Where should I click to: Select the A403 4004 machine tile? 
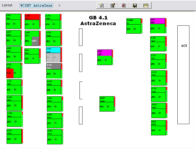54,104
